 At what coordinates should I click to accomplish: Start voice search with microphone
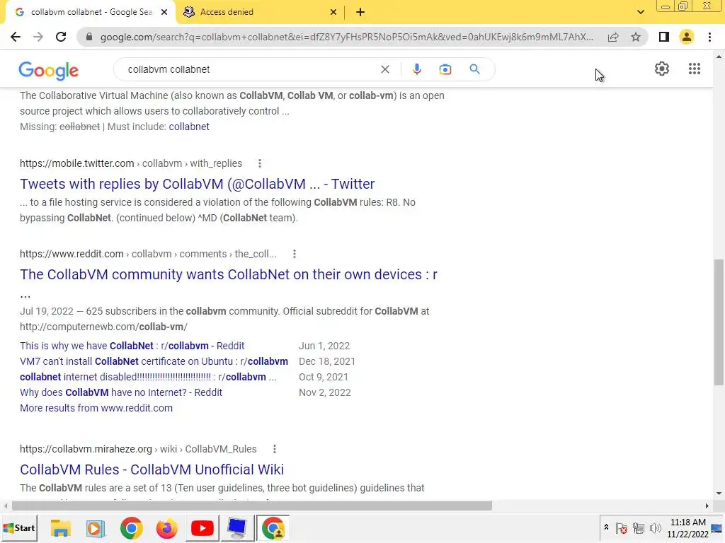pyautogui.click(x=416, y=69)
